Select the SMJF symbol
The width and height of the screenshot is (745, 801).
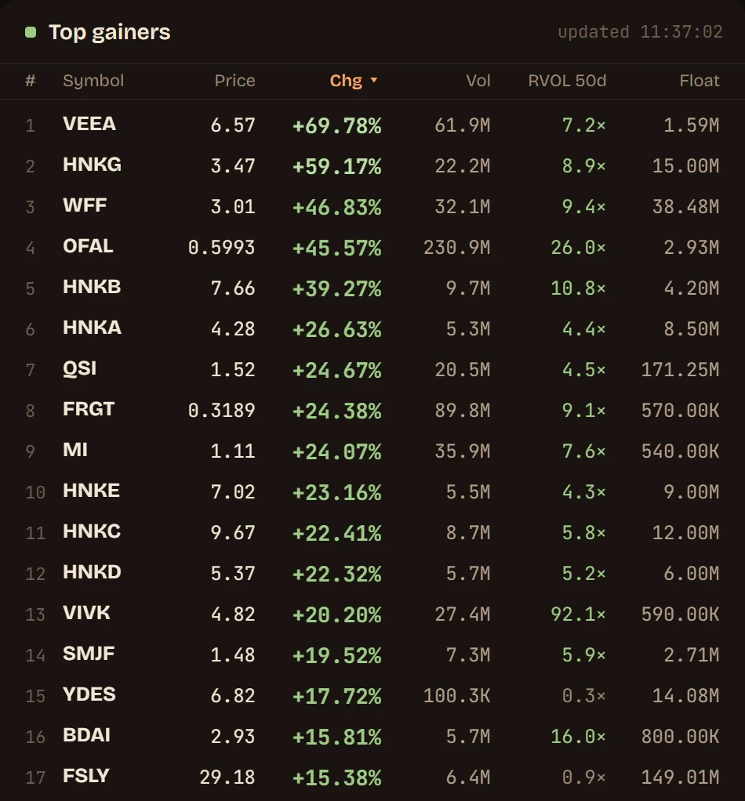pos(89,654)
